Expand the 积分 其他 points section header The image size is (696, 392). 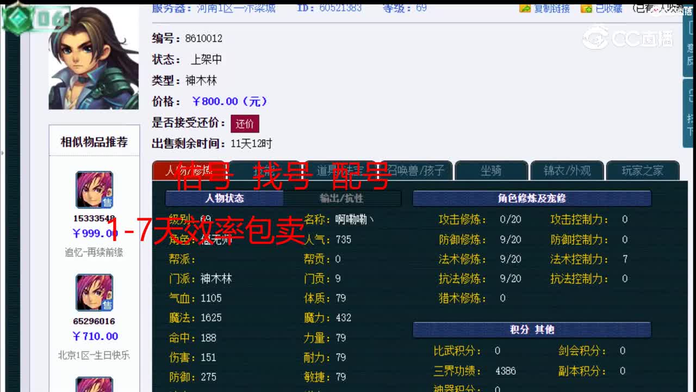(x=531, y=329)
